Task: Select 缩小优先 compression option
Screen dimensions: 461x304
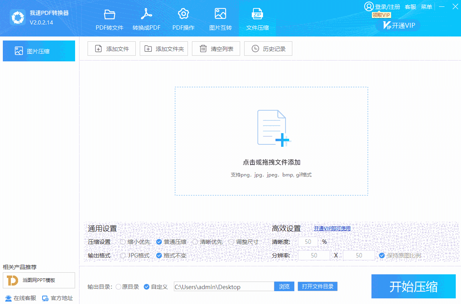Action: (x=123, y=242)
